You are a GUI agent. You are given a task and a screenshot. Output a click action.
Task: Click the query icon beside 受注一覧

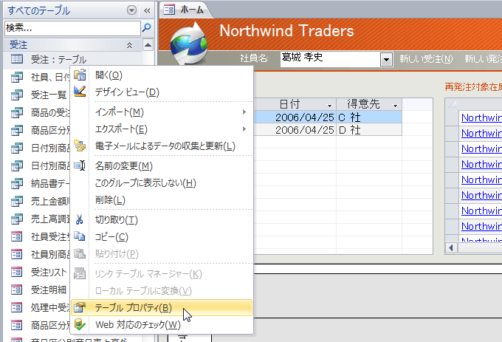[17, 95]
